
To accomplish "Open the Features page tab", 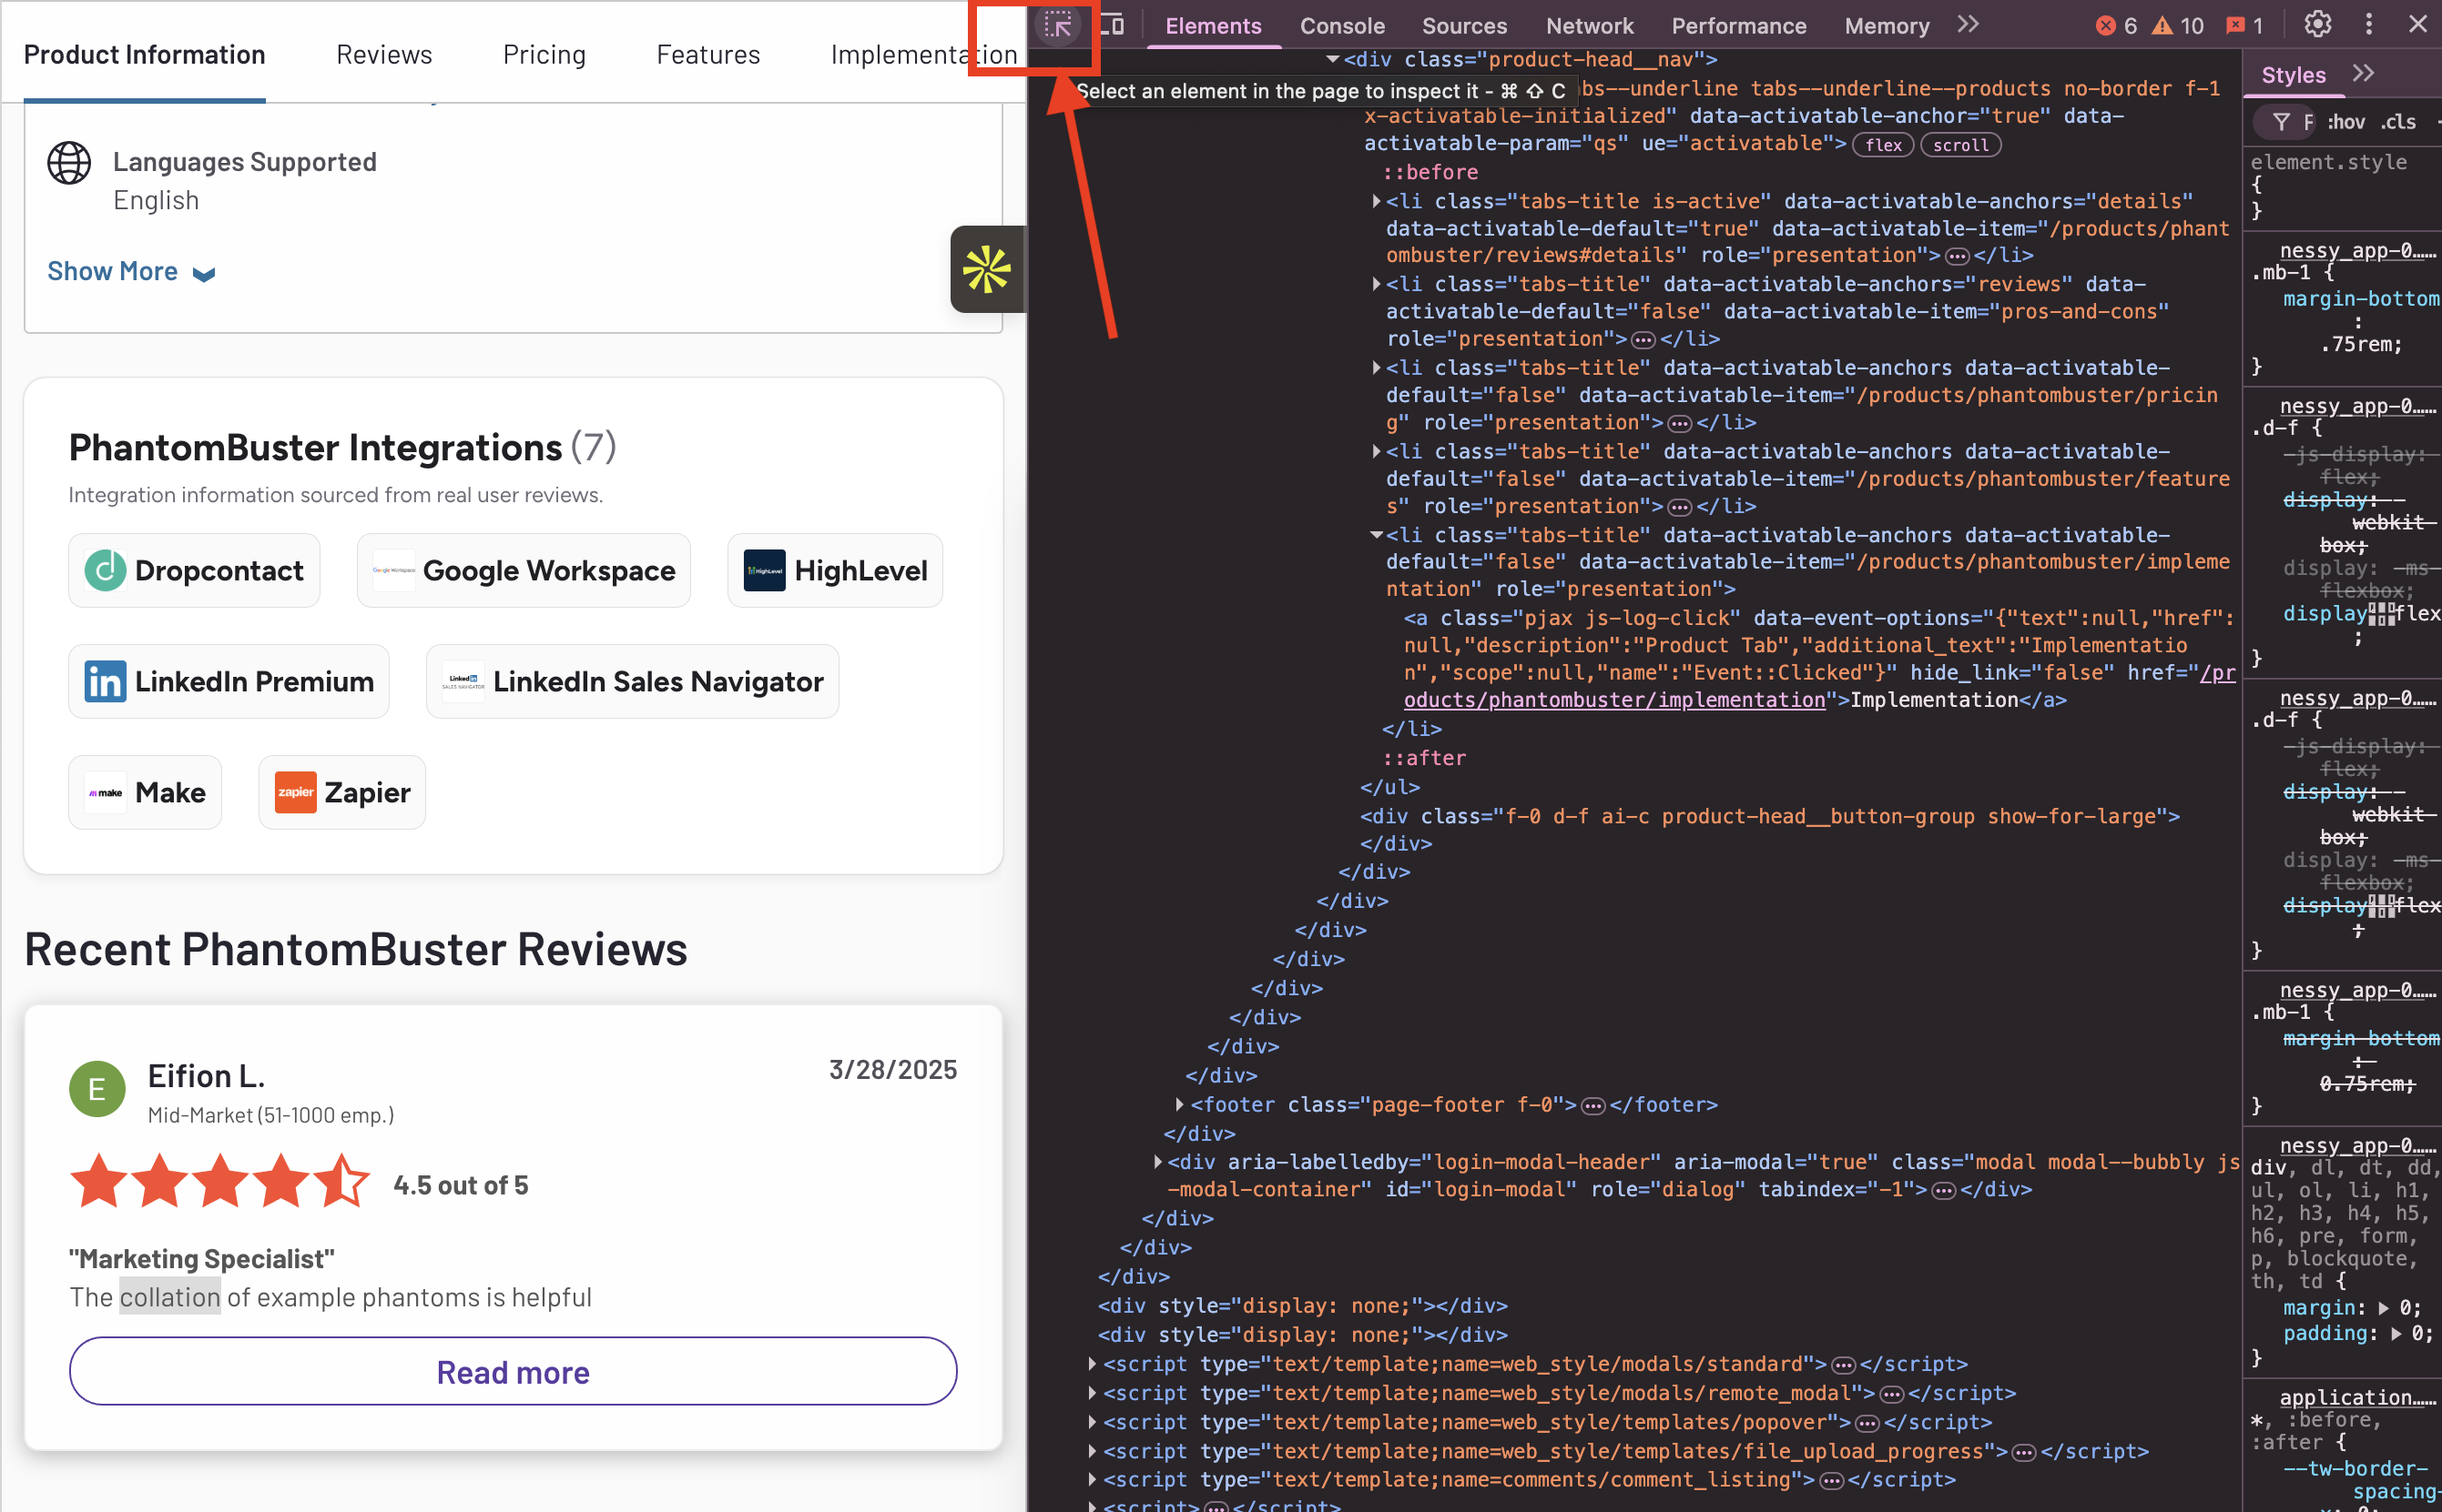I will click(x=707, y=55).
